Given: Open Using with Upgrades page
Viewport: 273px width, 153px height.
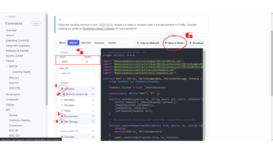Looking at the screenshot, I should (18, 46).
